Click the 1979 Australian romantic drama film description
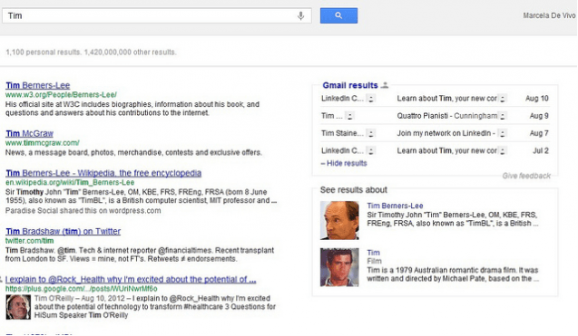The image size is (578, 336). [x=453, y=274]
